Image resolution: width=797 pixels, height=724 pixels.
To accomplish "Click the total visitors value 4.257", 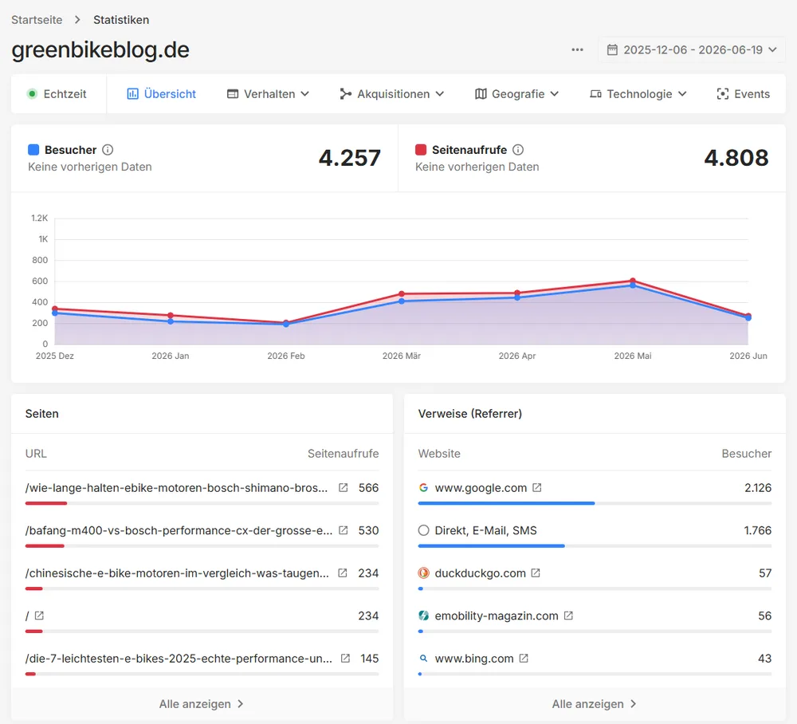I will (350, 158).
